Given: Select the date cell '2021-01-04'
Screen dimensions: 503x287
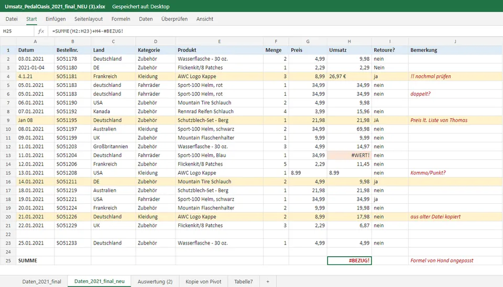Looking at the screenshot, I should coord(35,68).
